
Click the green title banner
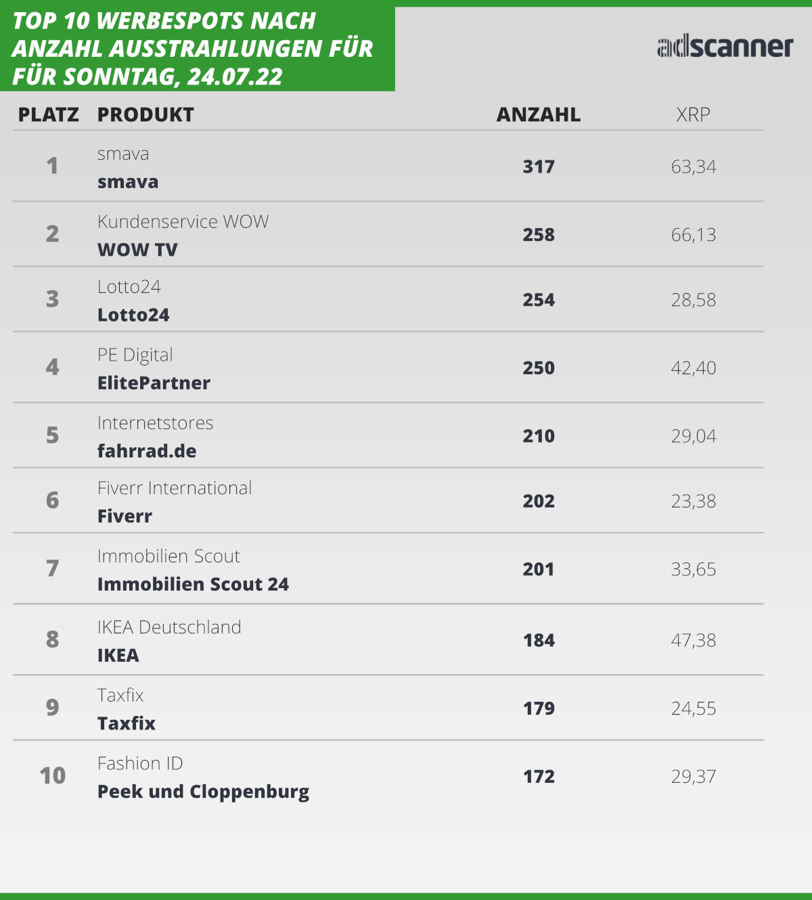point(198,47)
